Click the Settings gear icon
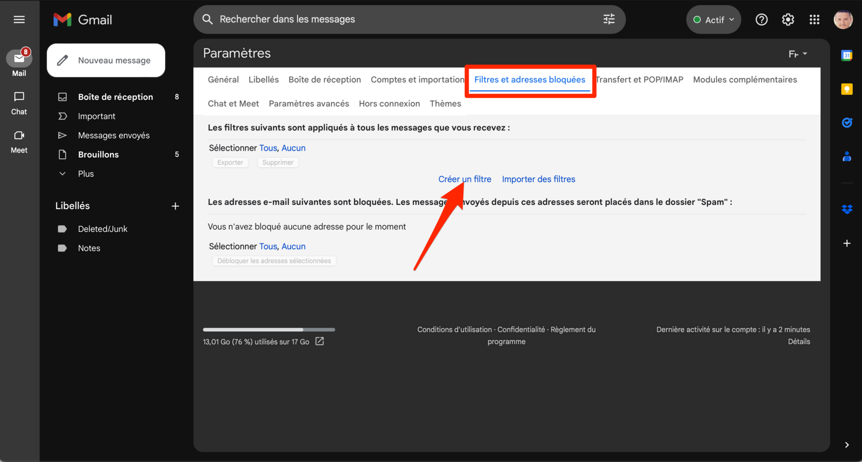862x462 pixels. point(788,20)
